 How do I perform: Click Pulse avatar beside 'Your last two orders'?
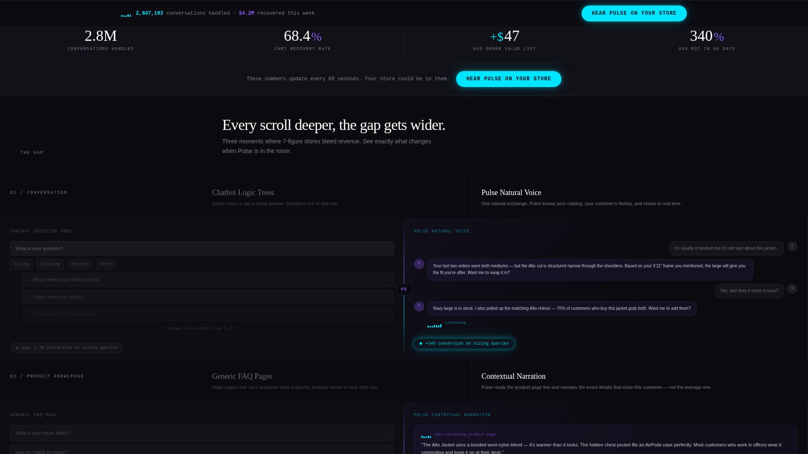419,264
